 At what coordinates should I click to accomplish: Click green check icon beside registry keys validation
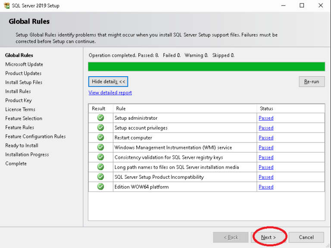(101, 157)
